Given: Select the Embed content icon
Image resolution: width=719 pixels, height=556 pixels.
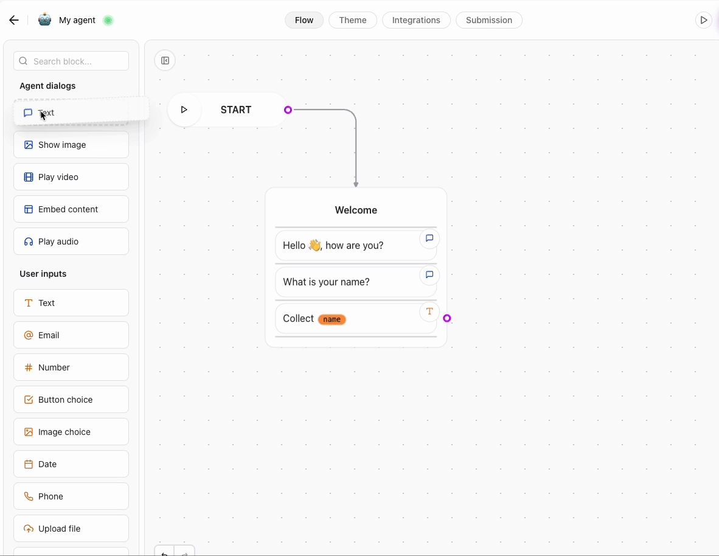Looking at the screenshot, I should click(28, 209).
